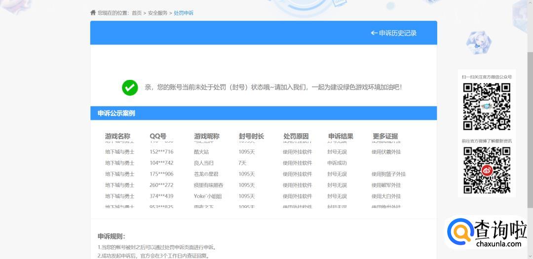Click the WeChat official account QR code
Screen dimensions: 533x259
coord(487,107)
